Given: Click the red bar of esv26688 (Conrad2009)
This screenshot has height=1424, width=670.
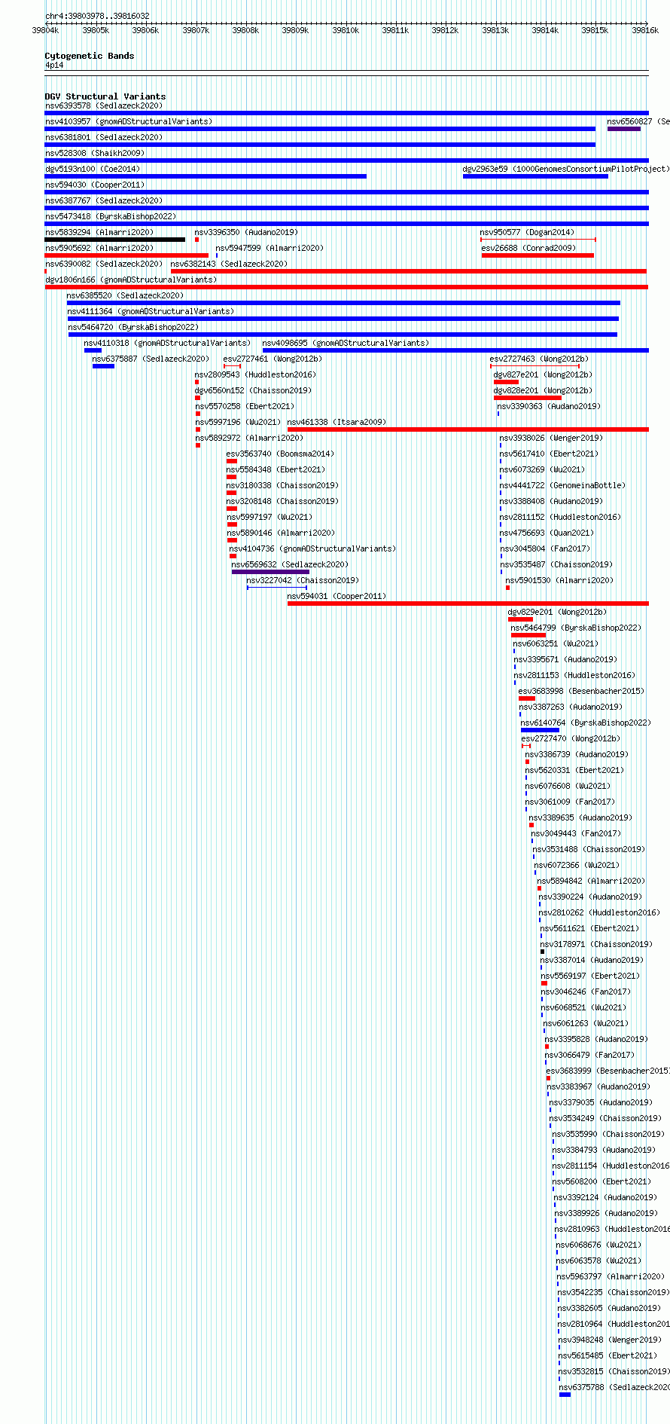Looking at the screenshot, I should (x=538, y=255).
